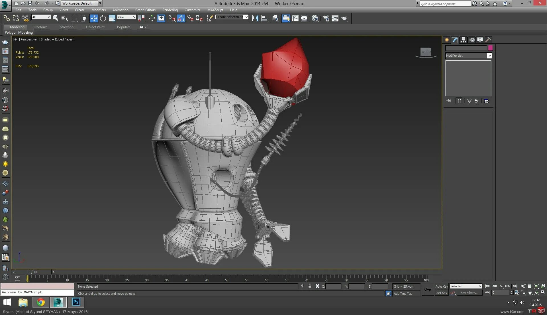Open the Mirror tool

point(255,18)
